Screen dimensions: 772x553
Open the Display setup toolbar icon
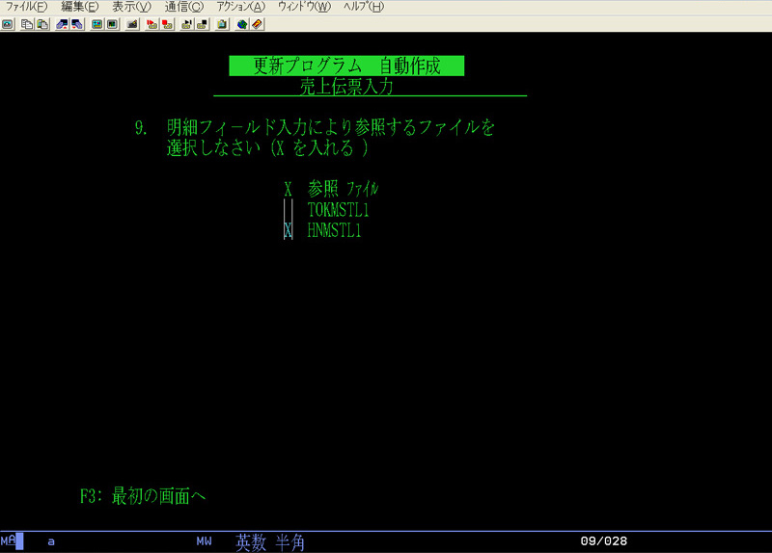97,24
